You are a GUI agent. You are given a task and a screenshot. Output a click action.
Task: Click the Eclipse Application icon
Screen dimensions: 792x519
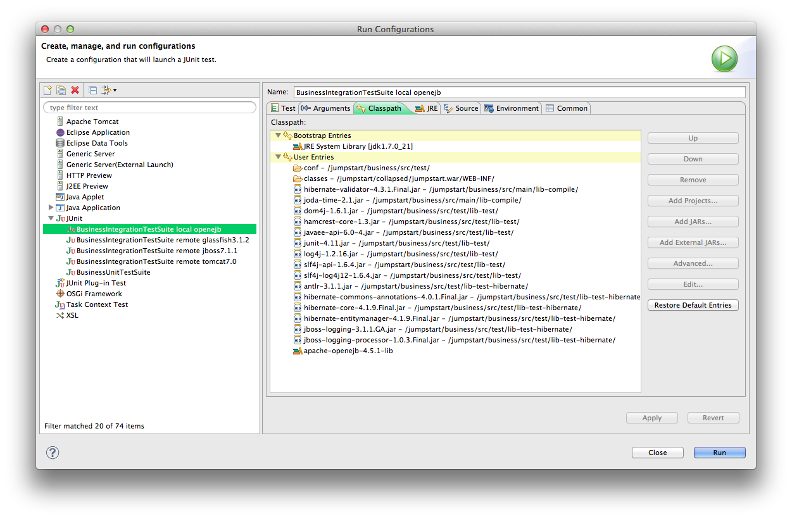click(60, 132)
